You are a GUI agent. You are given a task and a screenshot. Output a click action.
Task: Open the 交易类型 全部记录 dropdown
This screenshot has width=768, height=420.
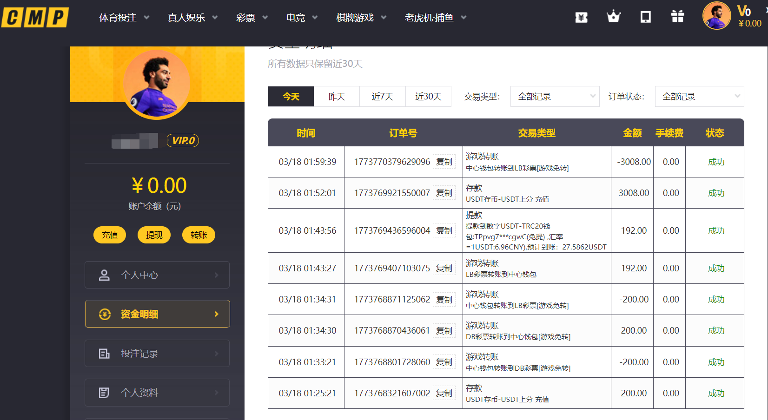(x=555, y=96)
